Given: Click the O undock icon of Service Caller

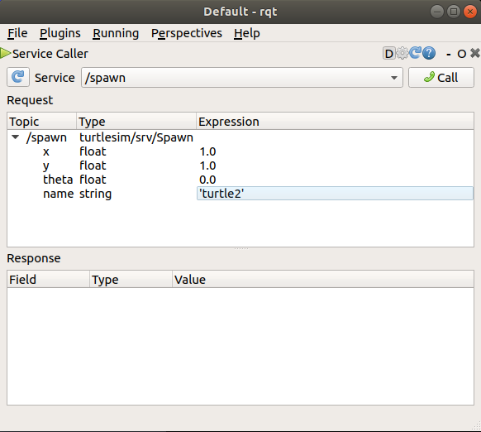Looking at the screenshot, I should point(462,54).
